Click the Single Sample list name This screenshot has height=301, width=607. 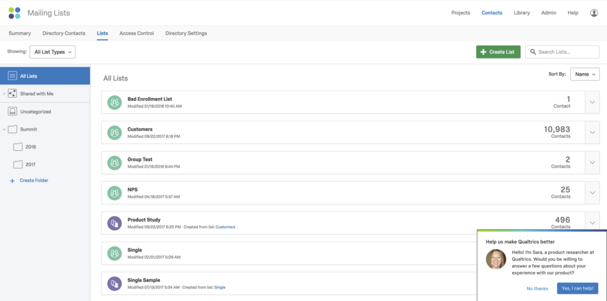[143, 280]
